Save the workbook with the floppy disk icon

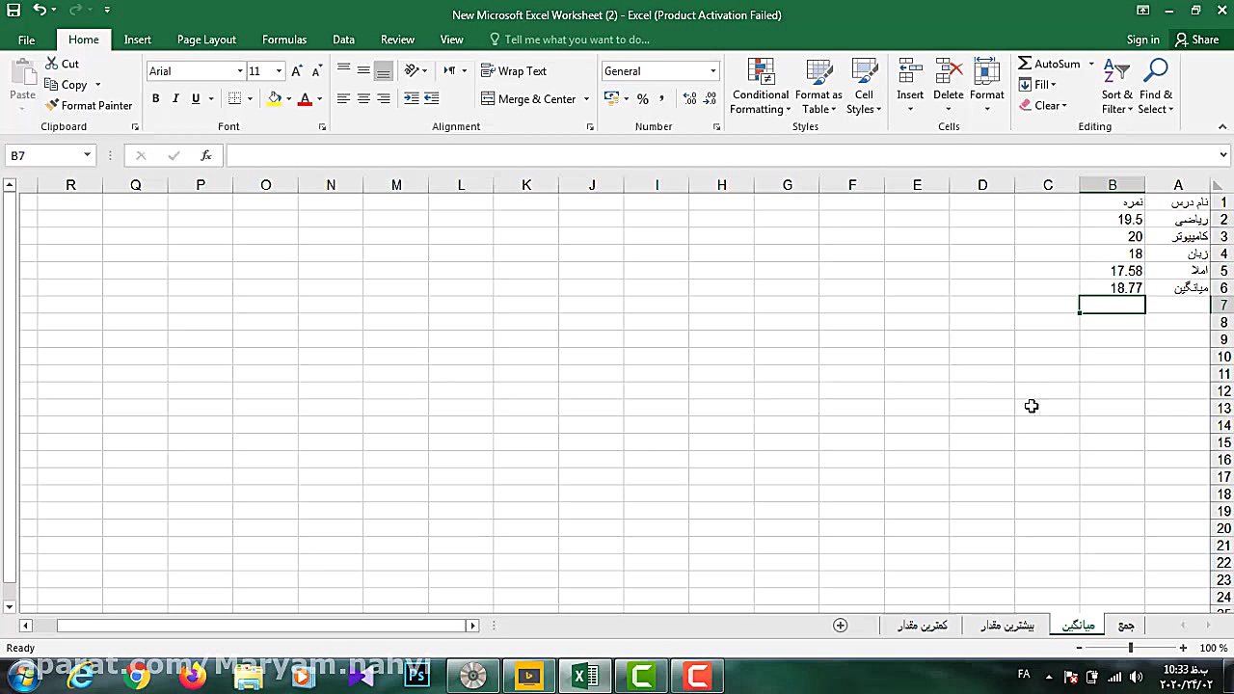(13, 11)
